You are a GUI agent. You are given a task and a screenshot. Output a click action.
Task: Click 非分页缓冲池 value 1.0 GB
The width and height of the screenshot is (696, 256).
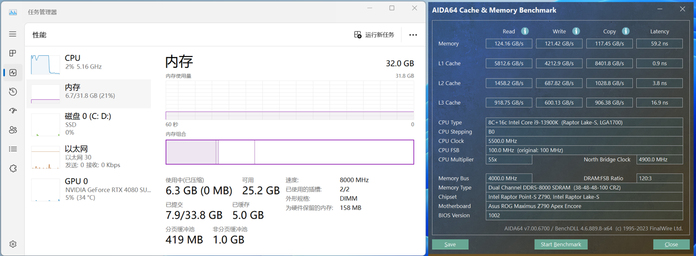pos(228,240)
